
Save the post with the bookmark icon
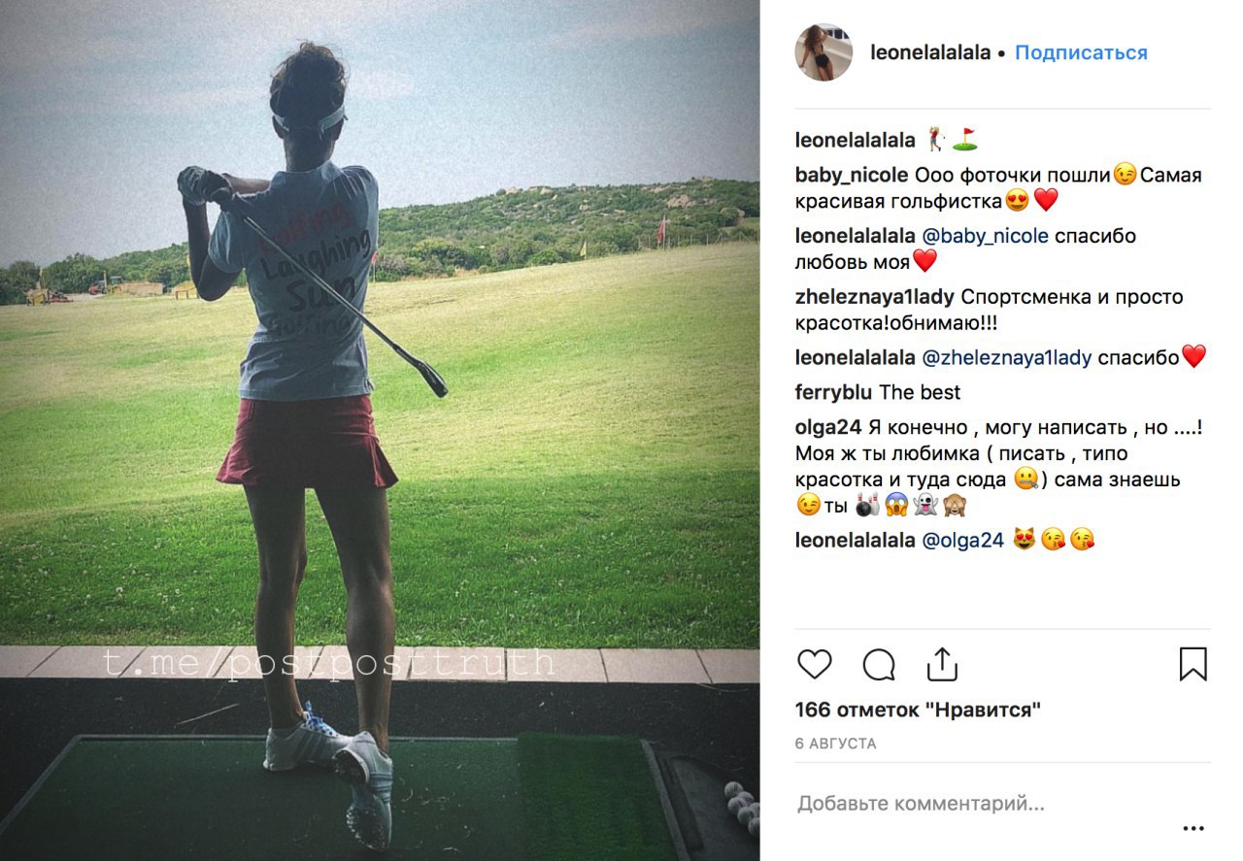pos(1193,664)
